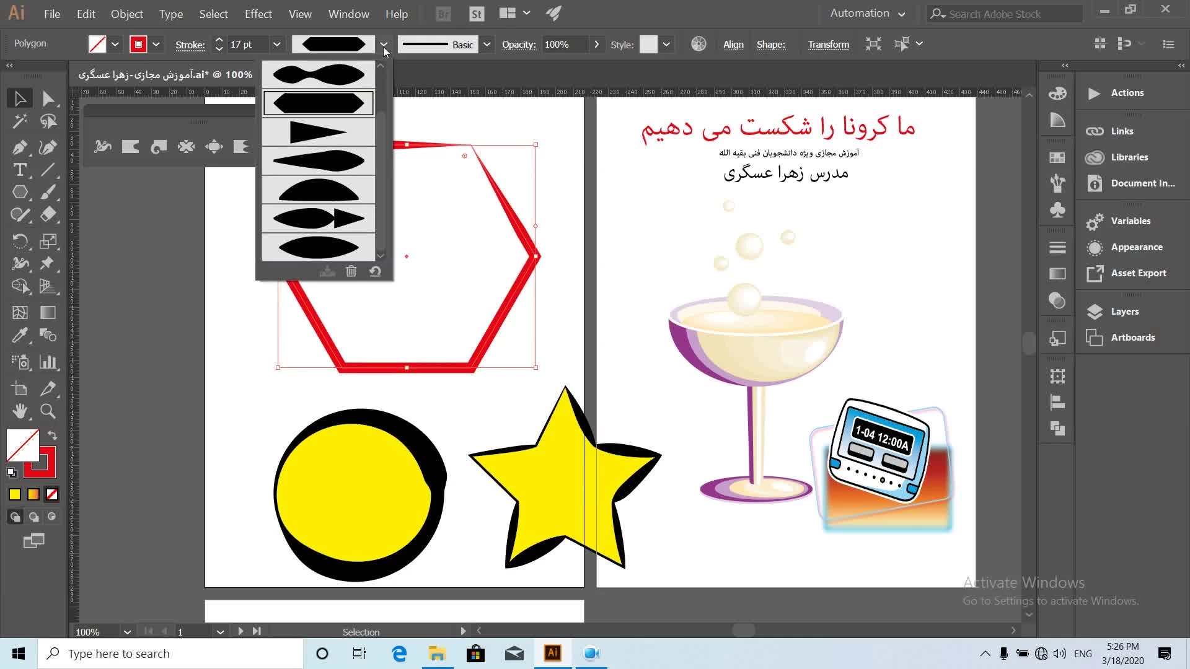Choose the triangle width profile
1190x669 pixels.
[x=319, y=132]
